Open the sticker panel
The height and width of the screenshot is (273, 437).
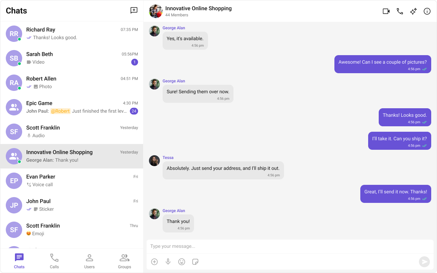195,262
